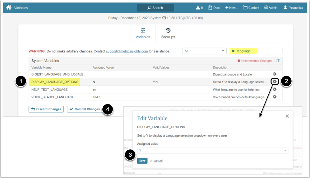Click the Commit Changes button

click(85, 109)
